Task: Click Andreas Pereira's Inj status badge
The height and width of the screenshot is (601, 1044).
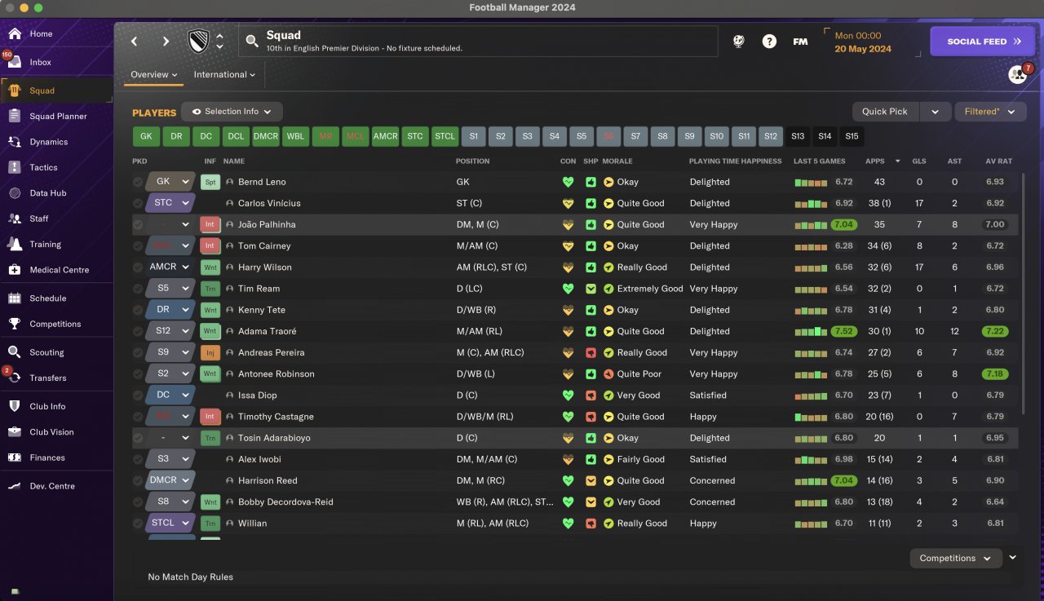Action: tap(210, 353)
